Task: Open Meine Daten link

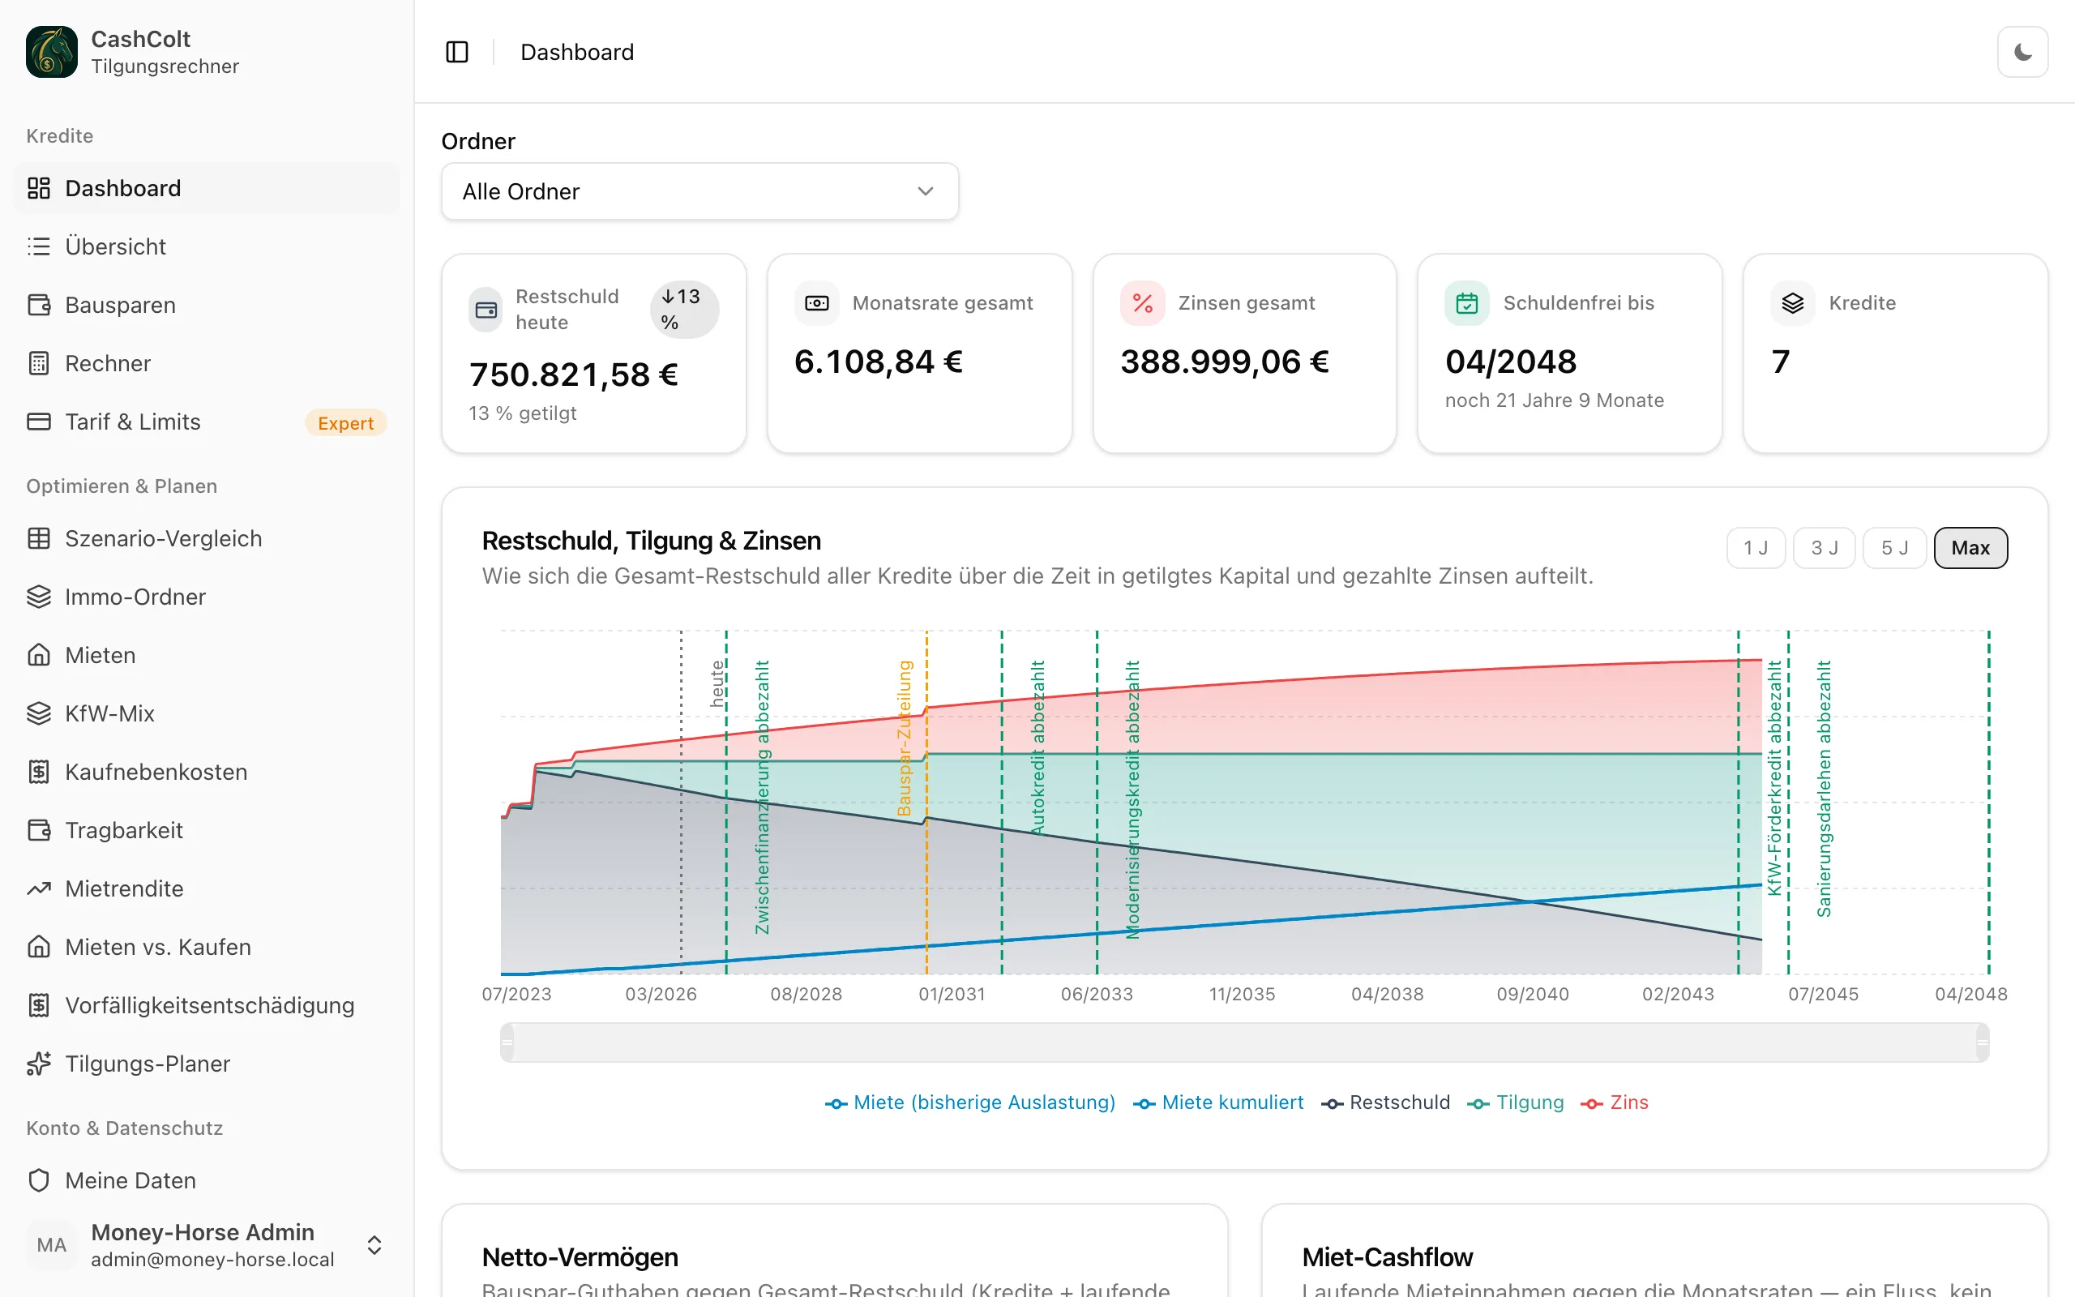Action: (206, 1179)
